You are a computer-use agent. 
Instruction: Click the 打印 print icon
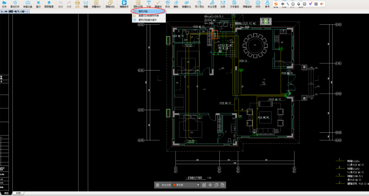(258, 4)
